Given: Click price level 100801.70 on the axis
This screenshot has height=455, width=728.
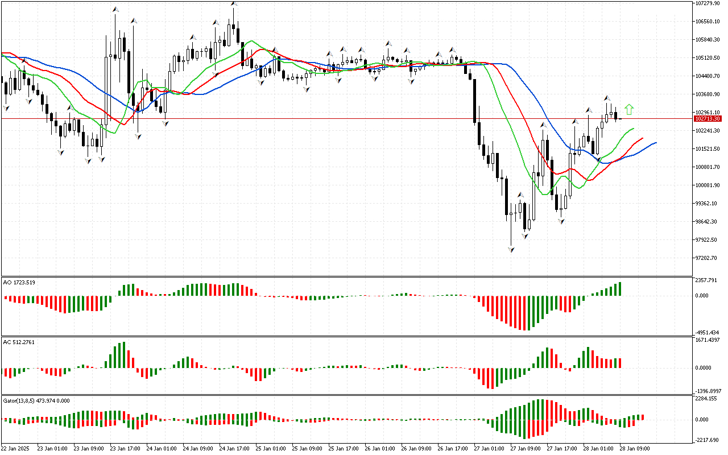Looking at the screenshot, I should point(708,167).
